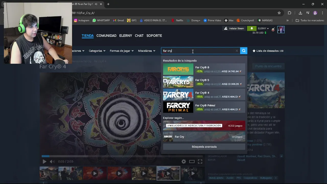Click the magnifier search button
Viewport: 327px width, 184px height.
(x=244, y=51)
